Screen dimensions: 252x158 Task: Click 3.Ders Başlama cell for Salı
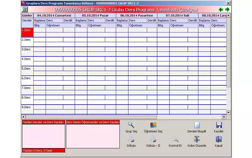163,49
